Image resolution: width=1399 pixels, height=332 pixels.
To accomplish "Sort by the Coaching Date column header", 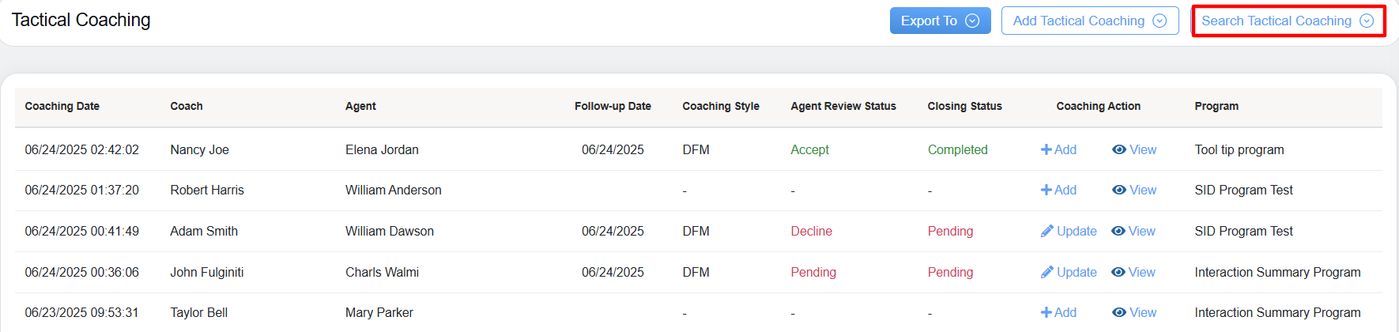I will coord(62,106).
